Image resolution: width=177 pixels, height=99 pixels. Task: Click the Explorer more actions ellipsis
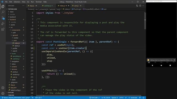tap(23, 5)
